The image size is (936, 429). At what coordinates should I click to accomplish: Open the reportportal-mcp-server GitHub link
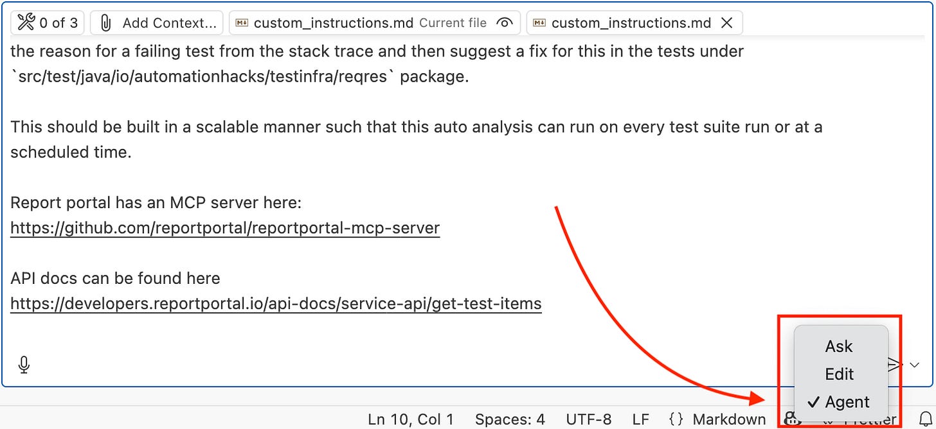[224, 227]
